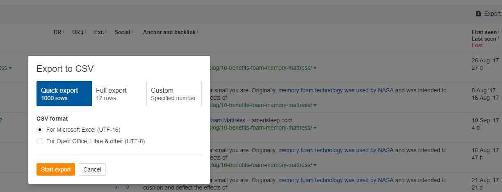502x192 pixels.
Task: Open the DR column info icon
Action: click(63, 31)
